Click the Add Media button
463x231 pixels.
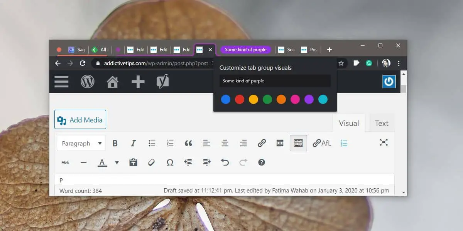tap(80, 119)
